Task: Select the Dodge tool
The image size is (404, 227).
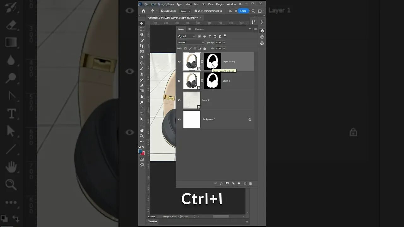Action: [x=142, y=102]
